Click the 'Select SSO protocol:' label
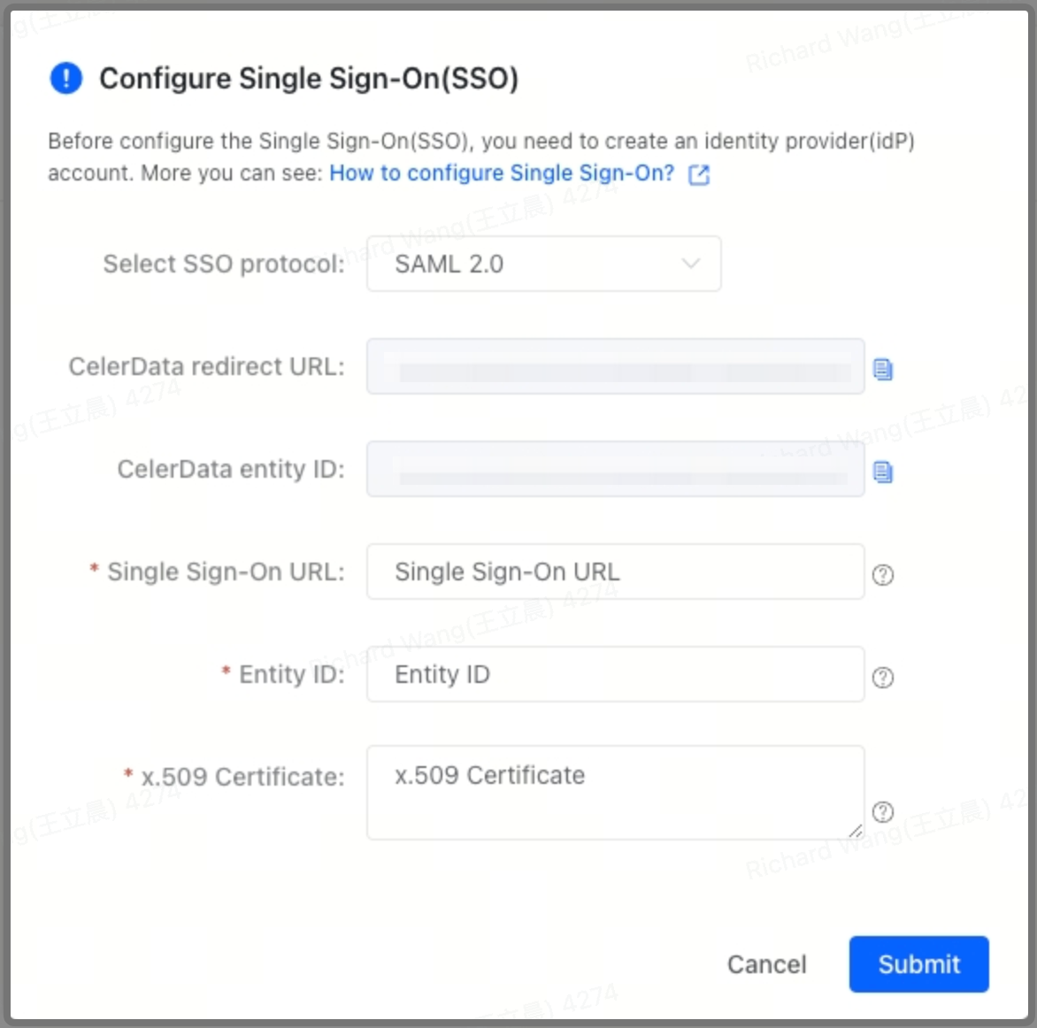Screen dimensions: 1037x1028 click(223, 264)
